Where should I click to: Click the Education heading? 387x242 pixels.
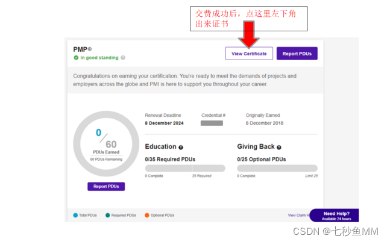161,146
